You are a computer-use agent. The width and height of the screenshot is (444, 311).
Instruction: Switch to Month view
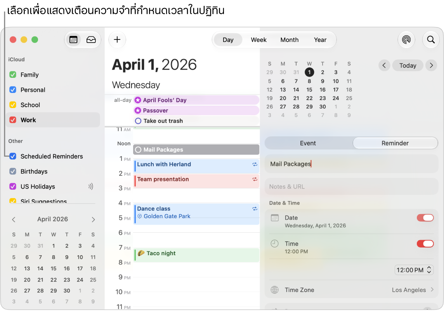click(290, 40)
